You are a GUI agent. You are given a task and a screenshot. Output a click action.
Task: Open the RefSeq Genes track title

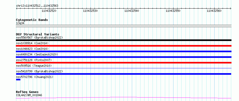click(27, 92)
